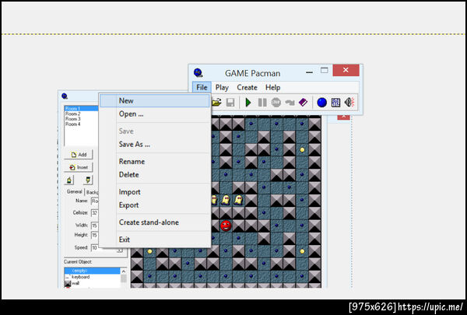This screenshot has height=315, width=467.
Task: Select Room 4 in the rooms list
Action: pyautogui.click(x=82, y=124)
